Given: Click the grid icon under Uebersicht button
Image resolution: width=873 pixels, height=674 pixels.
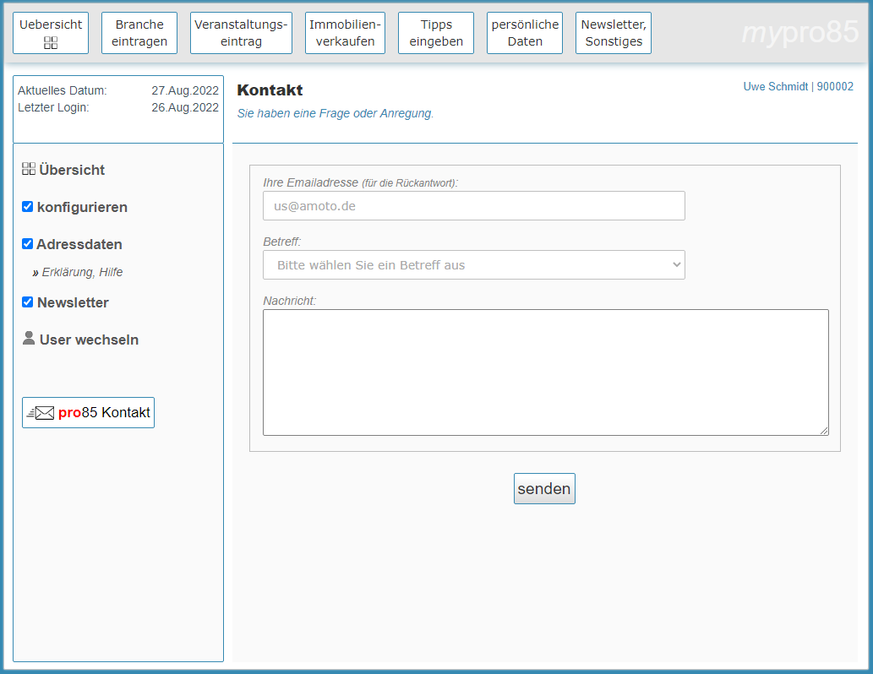Looking at the screenshot, I should (x=51, y=43).
